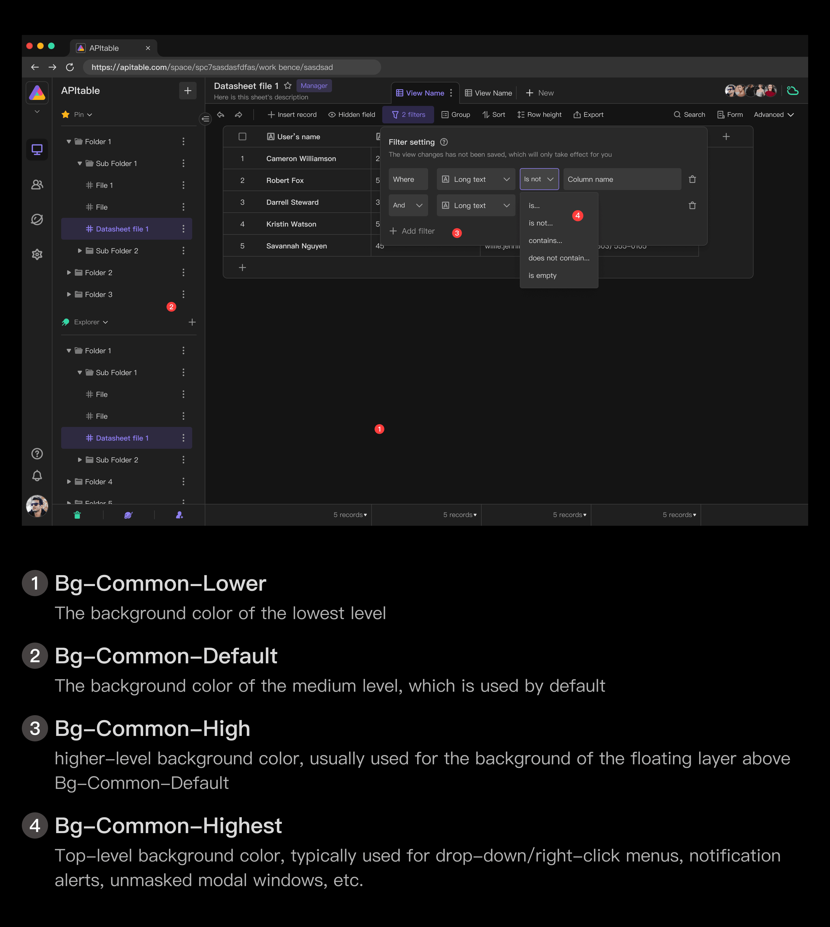Select does not contain... option
This screenshot has height=927, width=830.
(x=559, y=258)
